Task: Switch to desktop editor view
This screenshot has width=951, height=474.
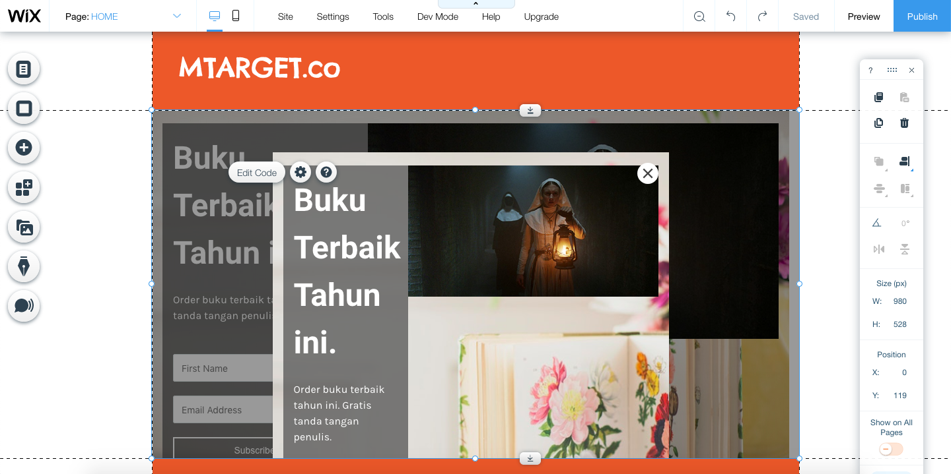Action: [x=215, y=16]
